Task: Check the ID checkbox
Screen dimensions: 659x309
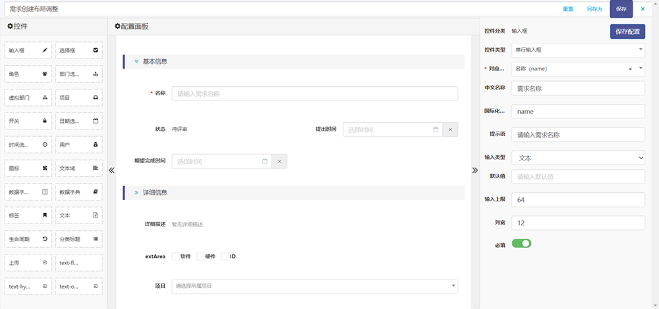Action: coord(225,256)
